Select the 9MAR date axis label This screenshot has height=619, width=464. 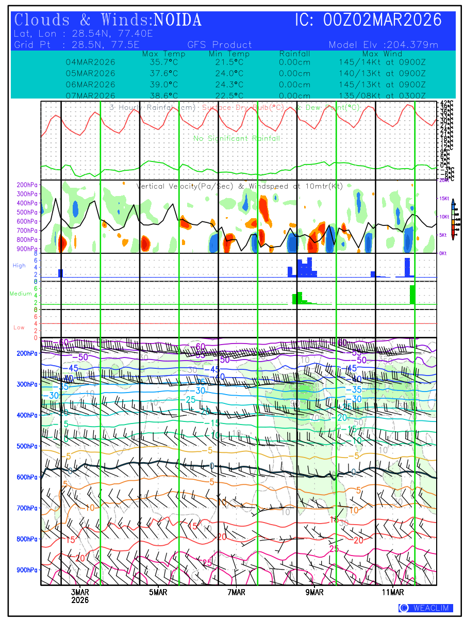click(x=314, y=593)
